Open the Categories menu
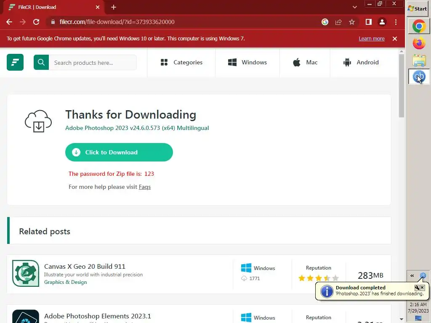This screenshot has width=431, height=323. tap(181, 62)
